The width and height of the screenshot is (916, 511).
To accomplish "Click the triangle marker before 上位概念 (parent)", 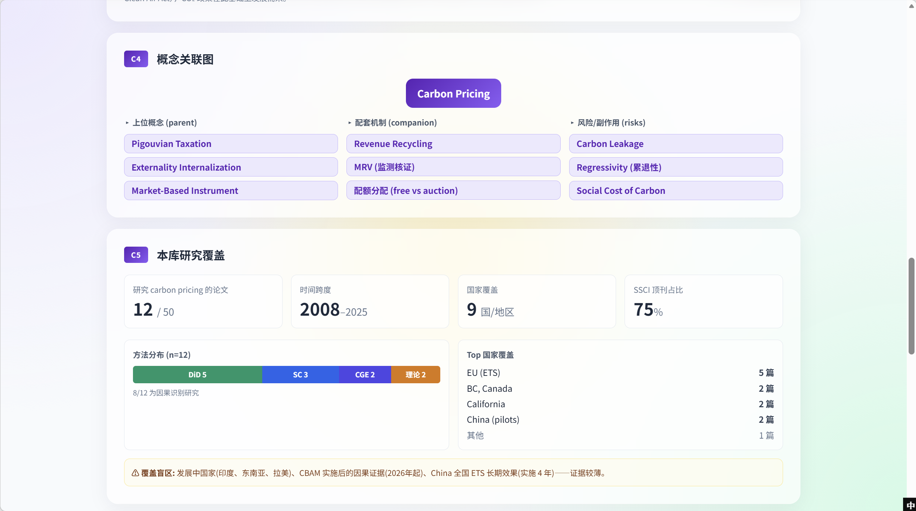I will coord(127,123).
